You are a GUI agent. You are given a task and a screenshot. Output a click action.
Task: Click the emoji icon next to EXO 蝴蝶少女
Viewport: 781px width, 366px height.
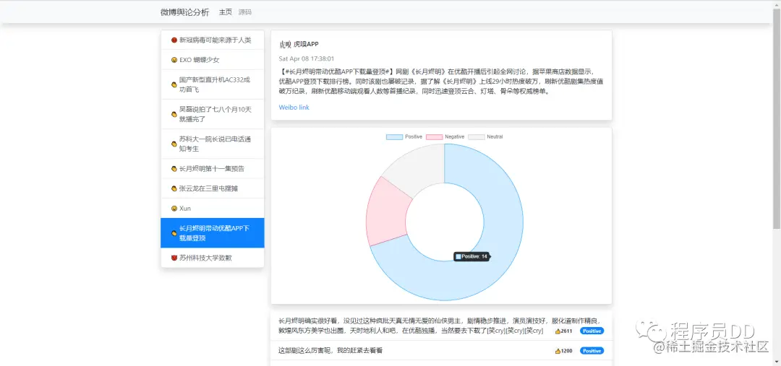[174, 60]
